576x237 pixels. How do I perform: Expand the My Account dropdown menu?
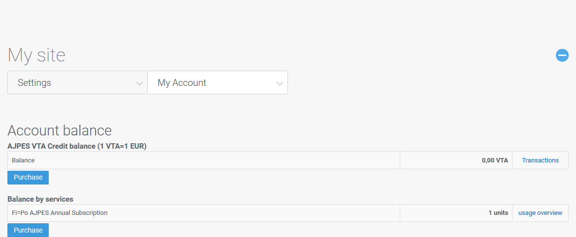pos(218,82)
